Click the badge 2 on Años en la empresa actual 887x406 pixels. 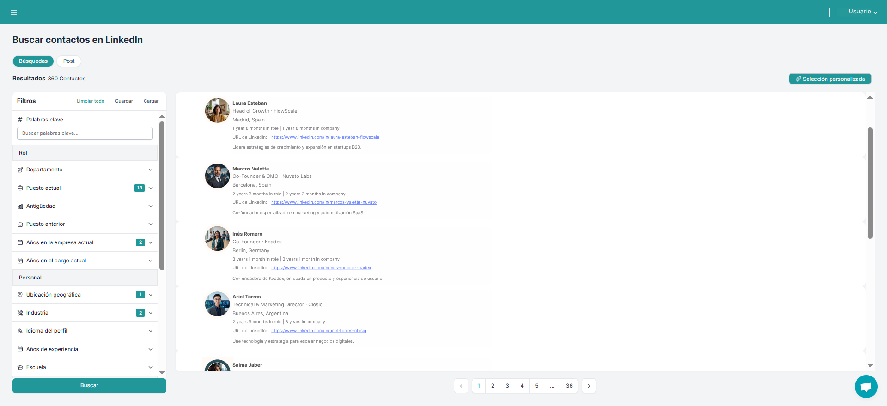click(x=140, y=242)
